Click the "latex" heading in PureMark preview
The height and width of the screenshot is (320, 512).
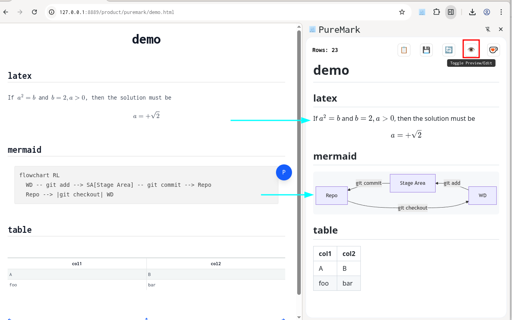pyautogui.click(x=325, y=98)
